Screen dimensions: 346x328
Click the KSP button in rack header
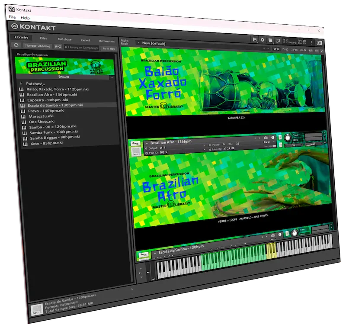pos(311,51)
